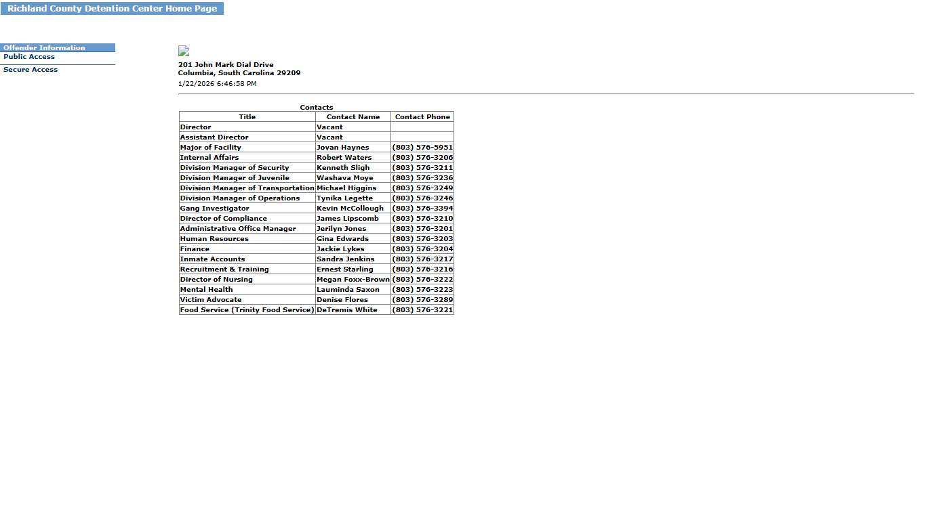Click the Internal Affairs title cell
The image size is (926, 520).
(x=209, y=158)
